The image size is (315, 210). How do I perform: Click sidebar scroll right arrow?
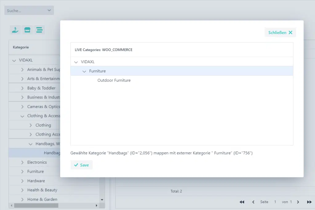96,205
